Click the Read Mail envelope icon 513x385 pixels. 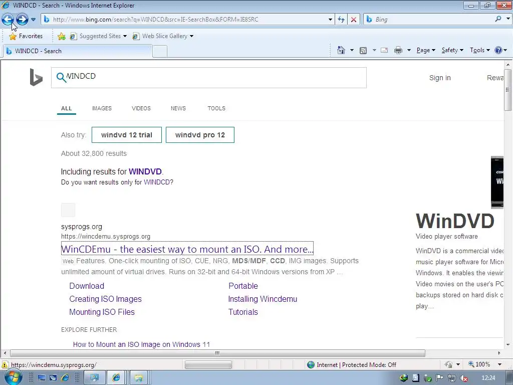click(384, 50)
